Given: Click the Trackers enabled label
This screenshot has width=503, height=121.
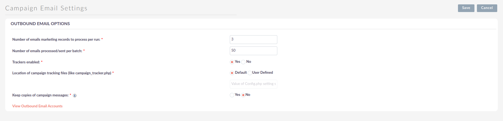Looking at the screenshot, I should 26,62.
